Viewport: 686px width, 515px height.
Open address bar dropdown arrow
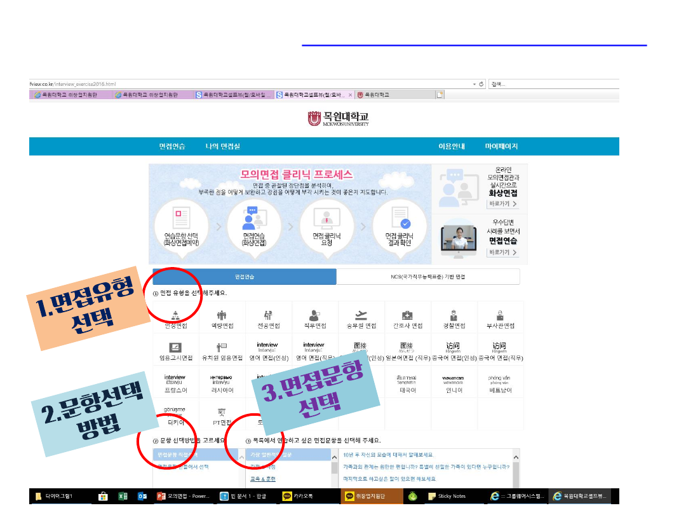[x=473, y=84]
